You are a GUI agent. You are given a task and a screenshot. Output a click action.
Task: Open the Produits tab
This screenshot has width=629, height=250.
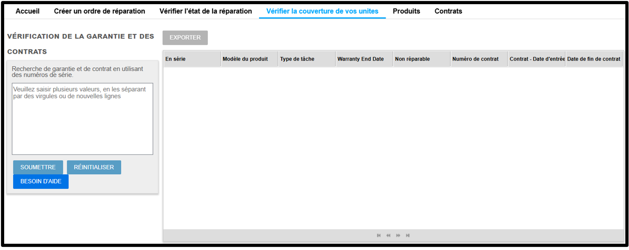(x=406, y=11)
